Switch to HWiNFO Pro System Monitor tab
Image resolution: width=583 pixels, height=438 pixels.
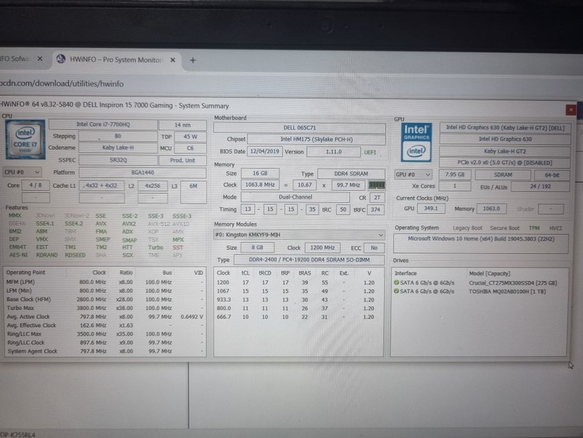tap(116, 59)
